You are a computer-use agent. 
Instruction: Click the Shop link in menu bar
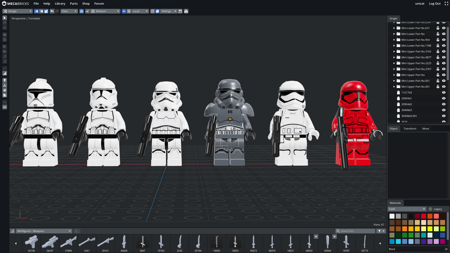pos(86,4)
